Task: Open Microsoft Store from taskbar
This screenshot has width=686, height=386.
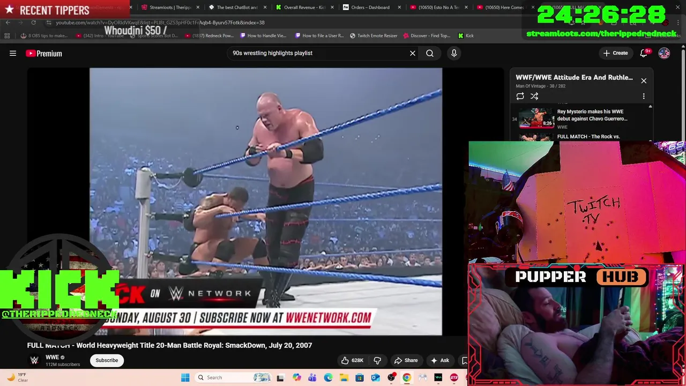Action: click(x=360, y=377)
